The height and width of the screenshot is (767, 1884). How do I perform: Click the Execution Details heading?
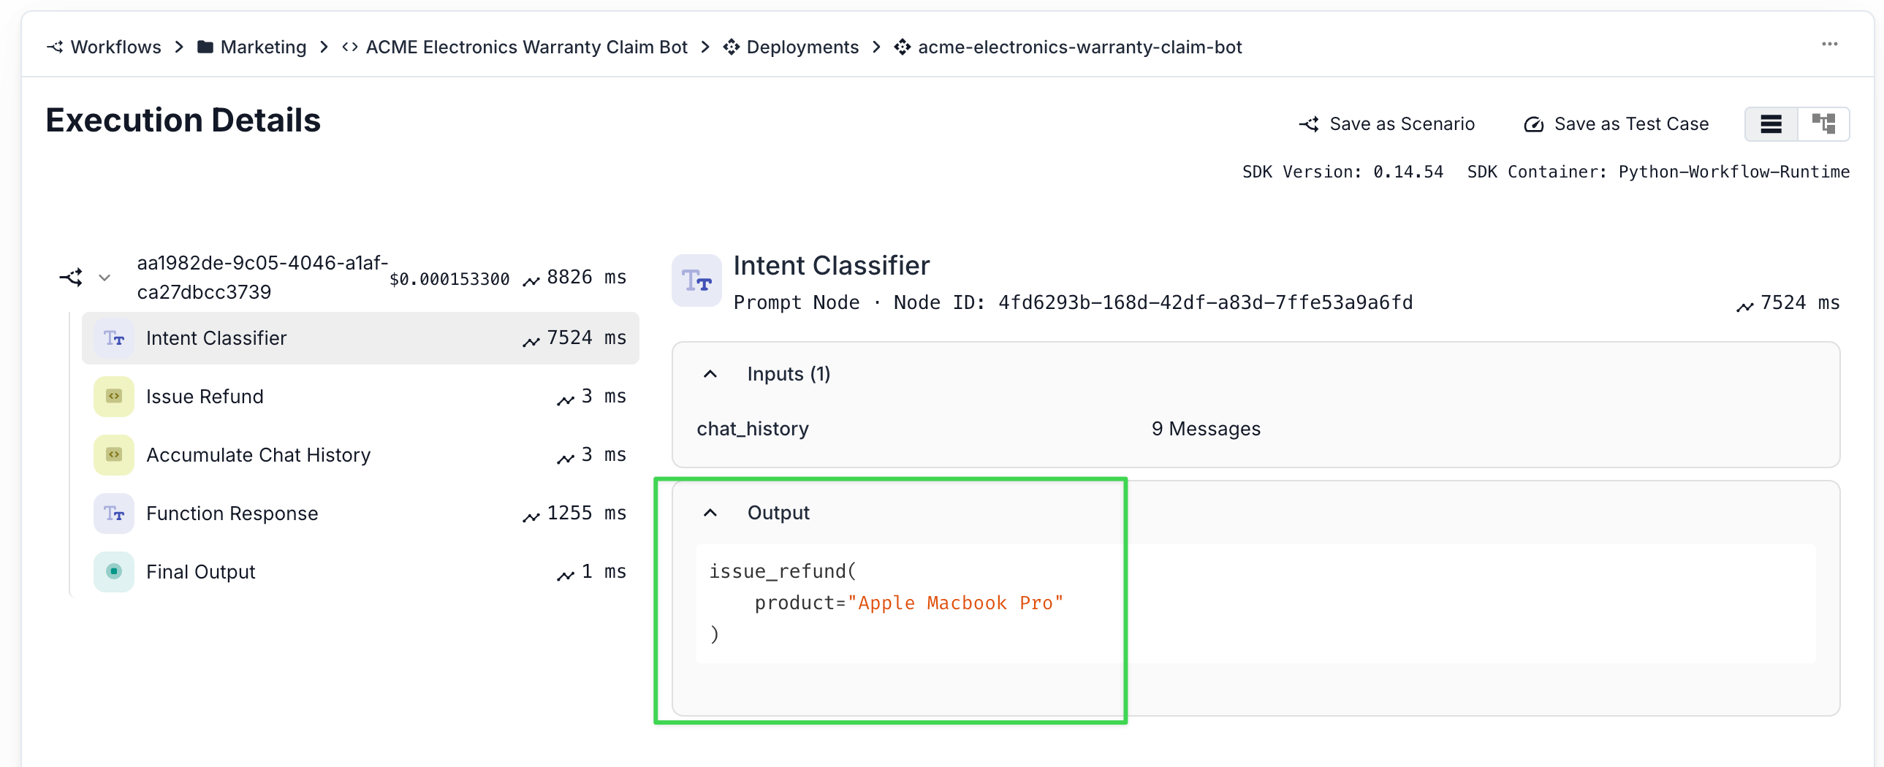[183, 121]
